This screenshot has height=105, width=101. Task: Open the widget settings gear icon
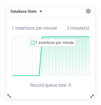click(88, 11)
